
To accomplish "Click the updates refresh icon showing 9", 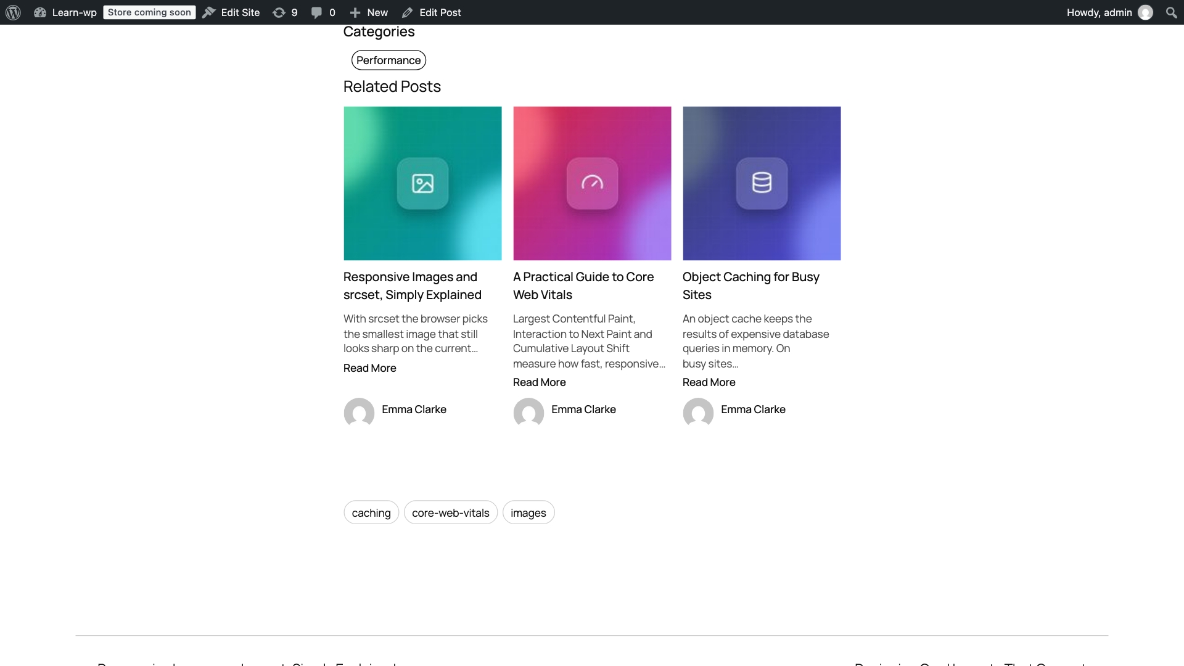I will (x=279, y=12).
